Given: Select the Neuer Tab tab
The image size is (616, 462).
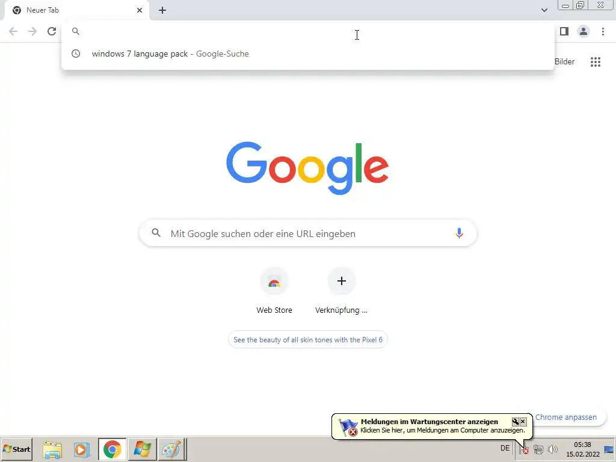Looking at the screenshot, I should [x=77, y=10].
